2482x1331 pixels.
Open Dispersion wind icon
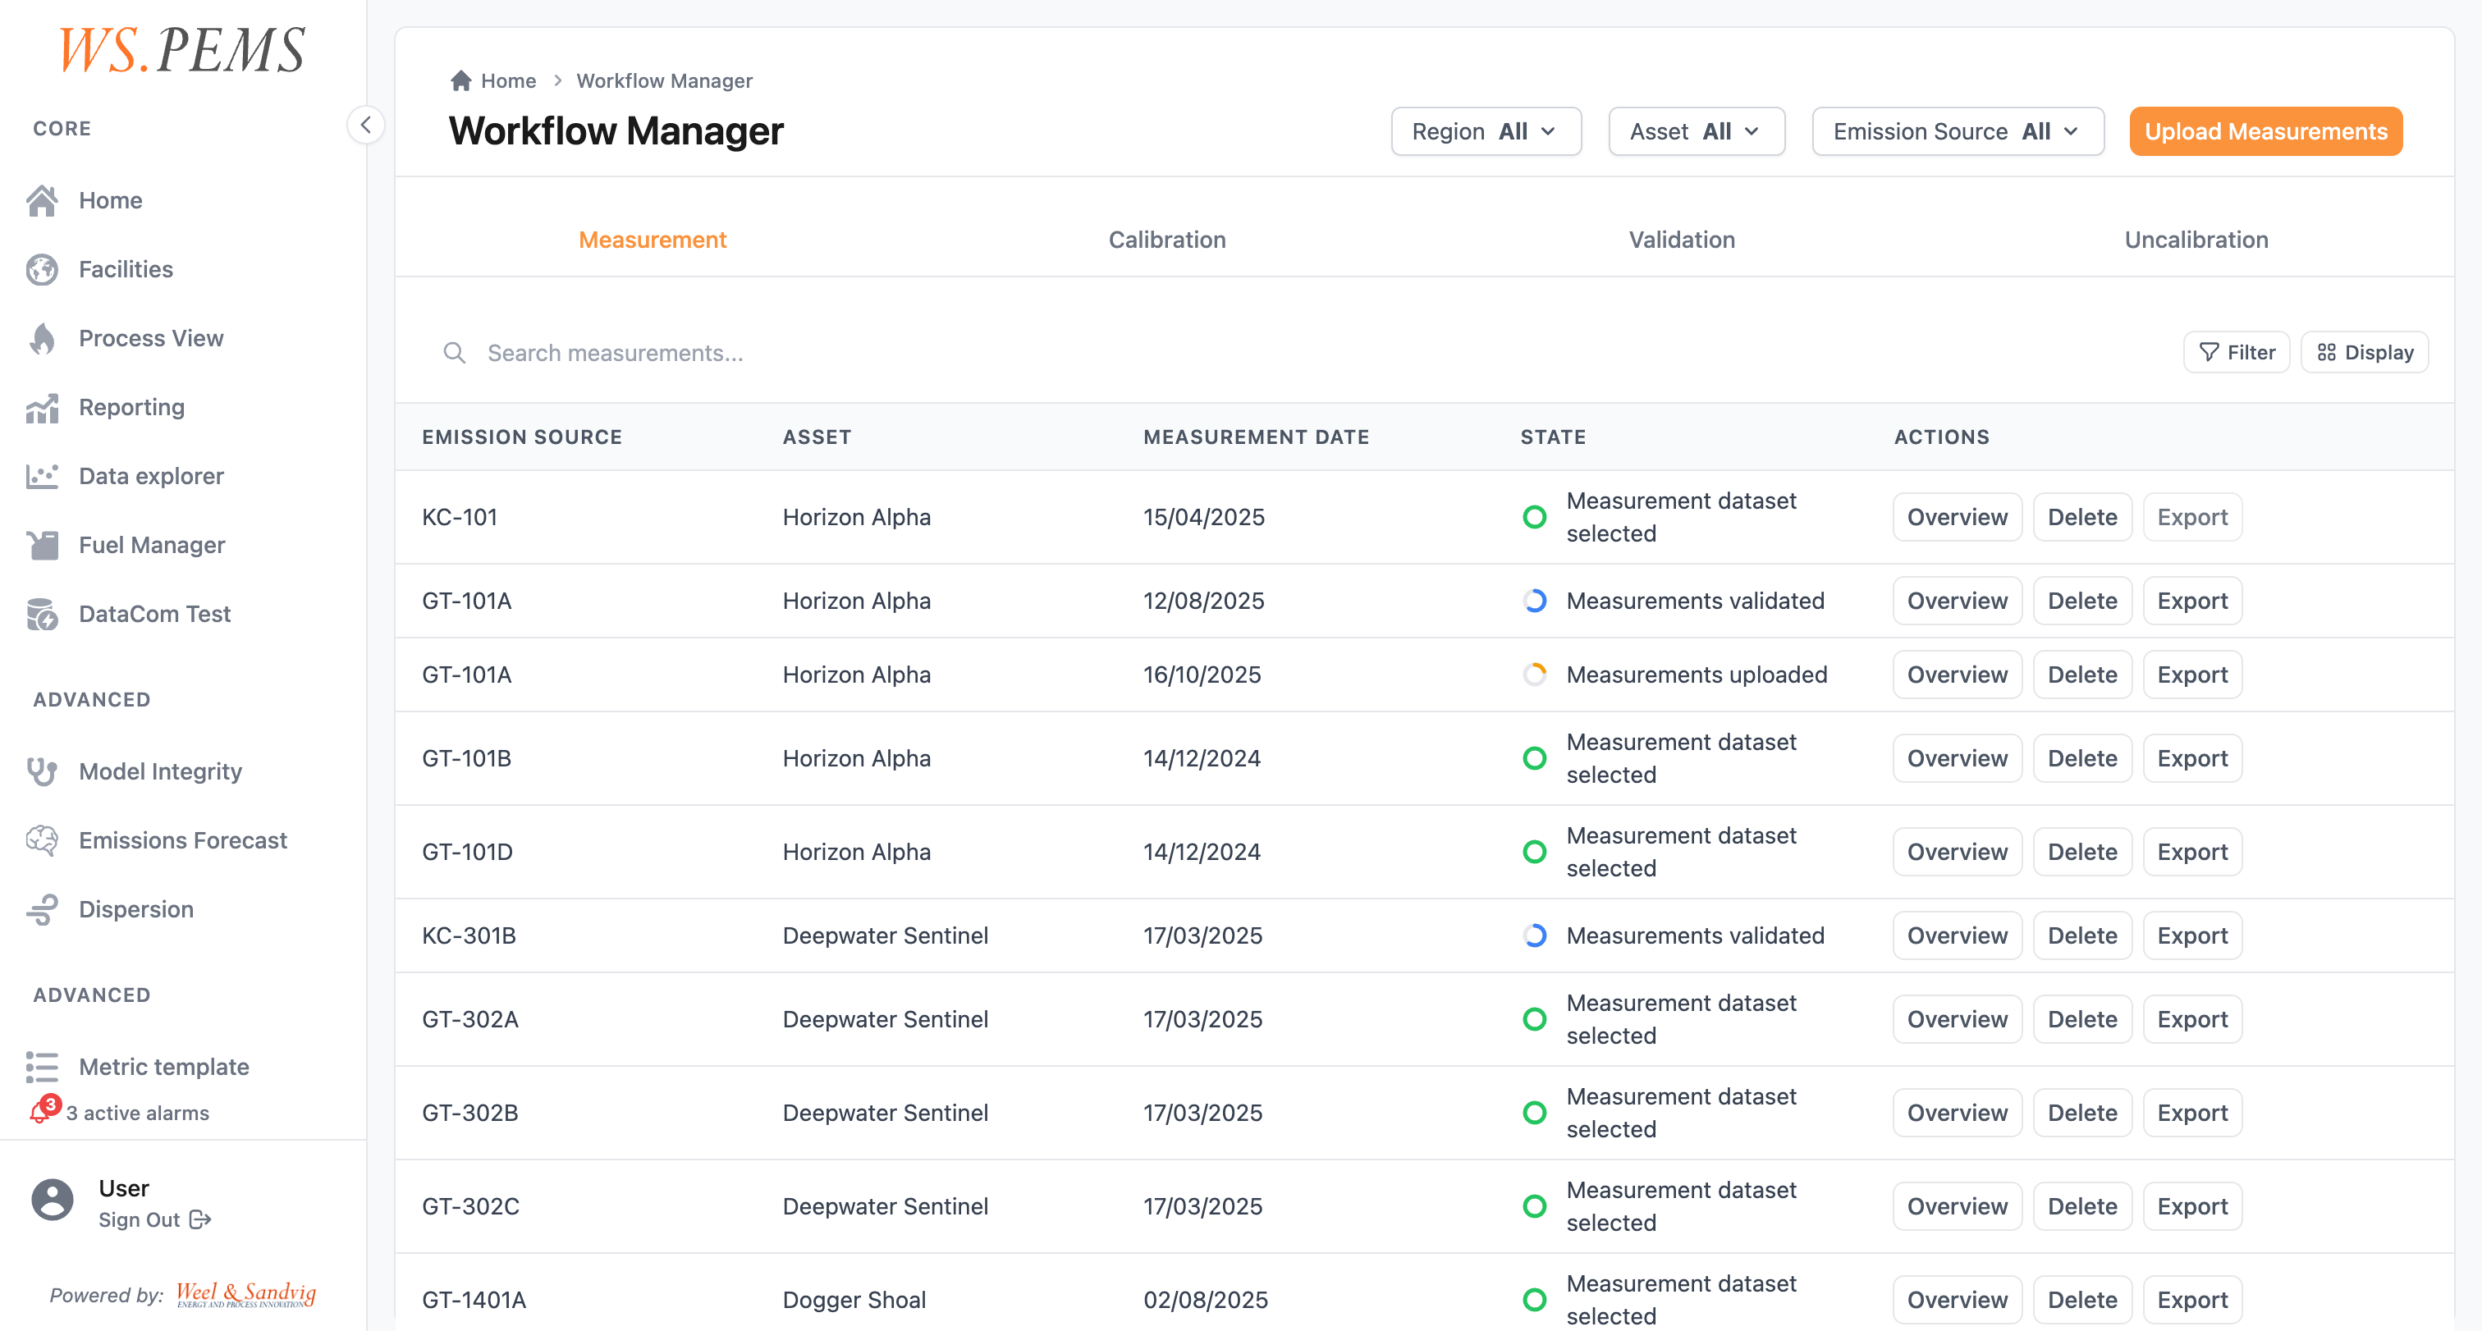point(43,909)
